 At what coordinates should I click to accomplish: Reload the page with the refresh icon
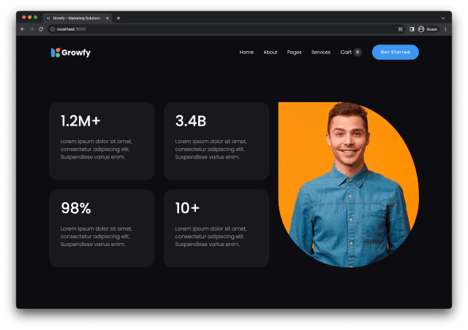point(41,29)
